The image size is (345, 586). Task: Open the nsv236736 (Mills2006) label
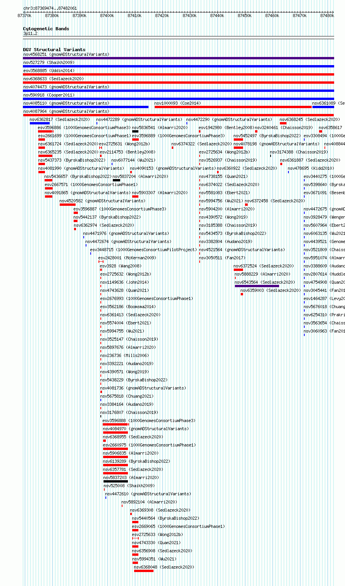[124, 355]
